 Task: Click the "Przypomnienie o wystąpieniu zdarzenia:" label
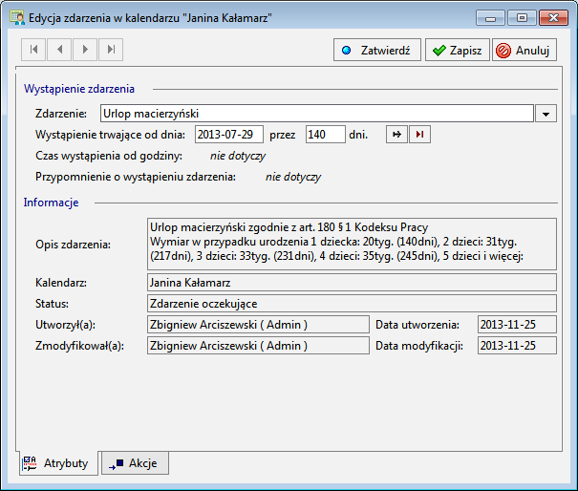click(x=136, y=177)
